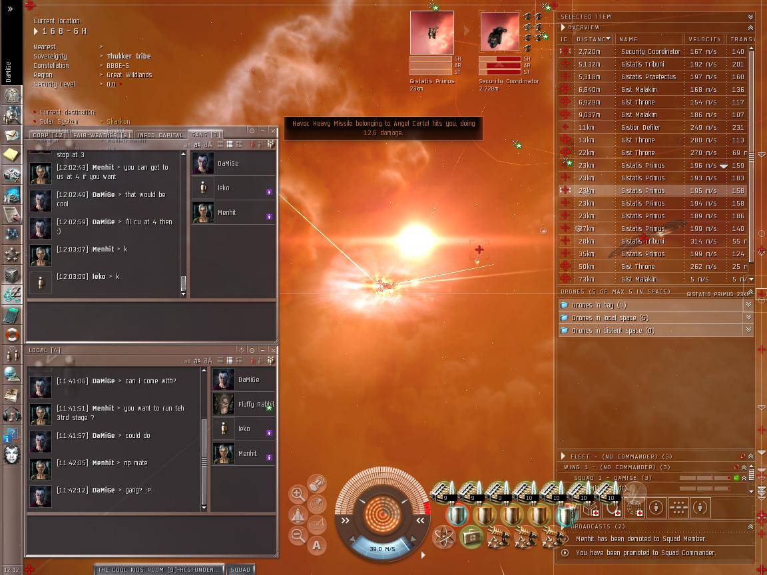Viewport: 767px width, 575px height.
Task: Open the Squad bottom tab
Action: coord(240,570)
